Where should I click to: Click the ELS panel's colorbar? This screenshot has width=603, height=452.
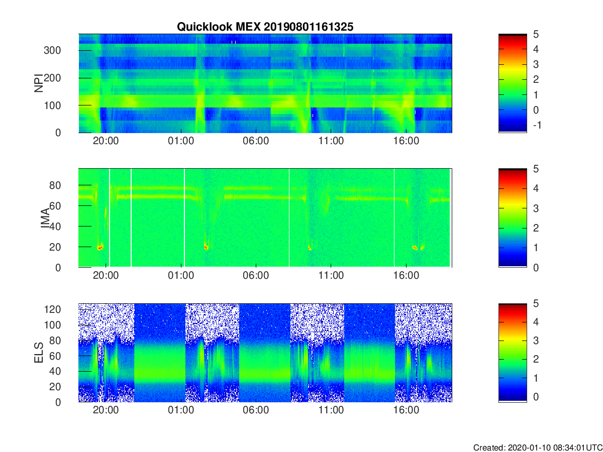tap(513, 353)
